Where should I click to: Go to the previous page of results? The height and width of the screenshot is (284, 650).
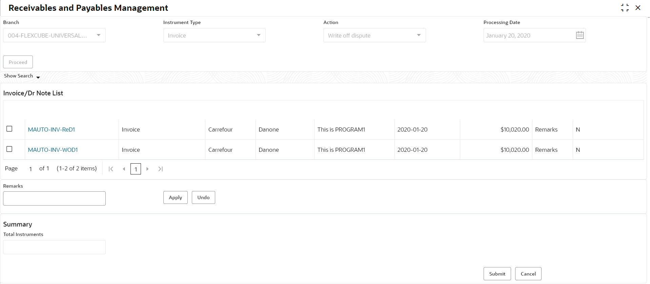pyautogui.click(x=124, y=169)
